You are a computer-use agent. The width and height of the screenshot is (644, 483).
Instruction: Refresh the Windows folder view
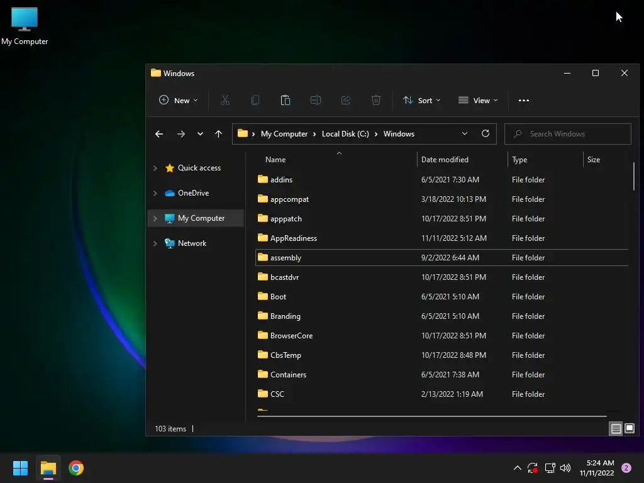(x=486, y=134)
